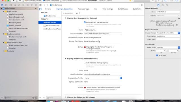Show the File inspector icon
Image resolution: width=181 pixels, height=102 pixels.
[158, 5]
